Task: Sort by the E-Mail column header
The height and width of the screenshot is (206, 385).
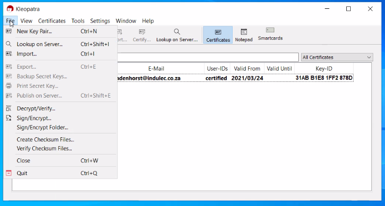Action: point(156,69)
